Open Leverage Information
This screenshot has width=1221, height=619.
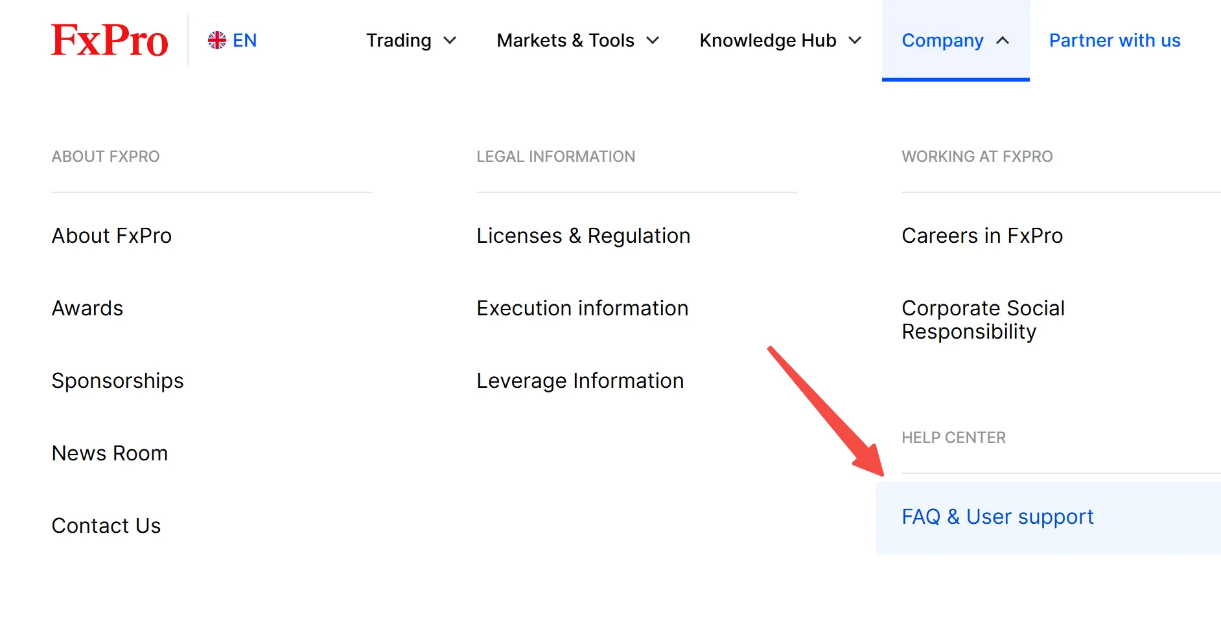[581, 381]
